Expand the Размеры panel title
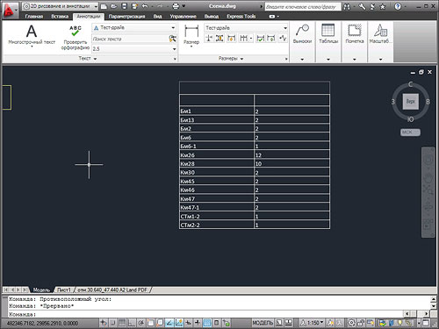The height and width of the screenshot is (329, 439). (x=231, y=59)
